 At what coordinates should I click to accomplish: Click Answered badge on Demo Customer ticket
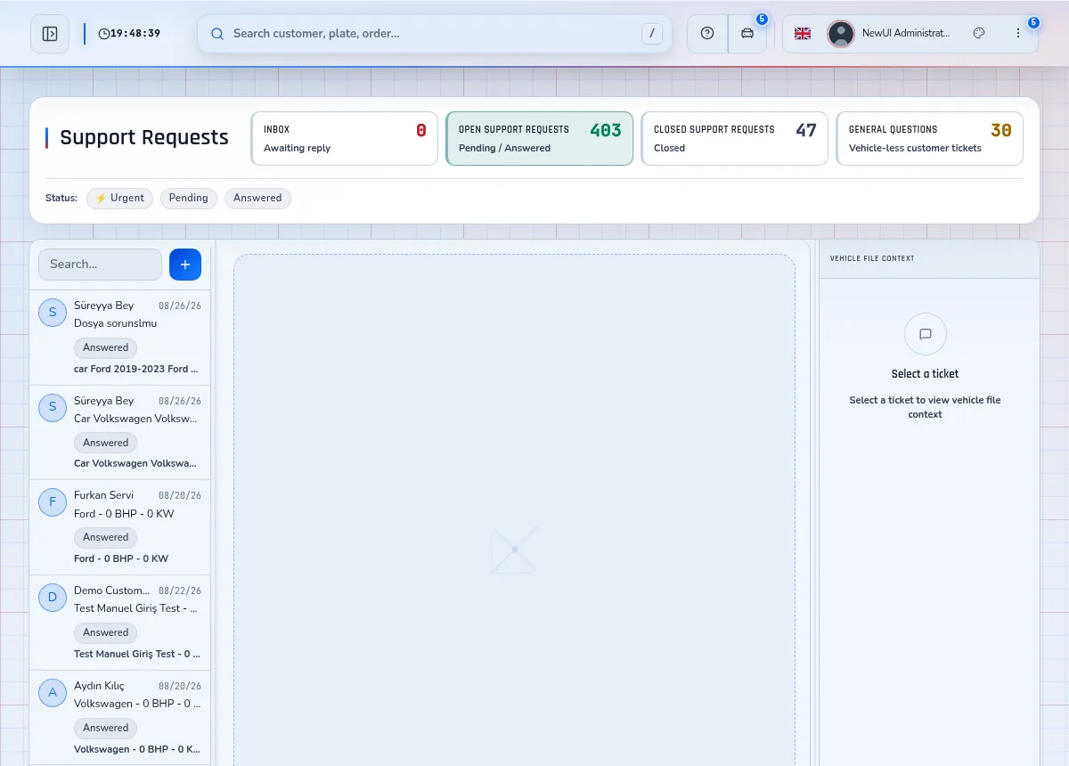coord(106,632)
